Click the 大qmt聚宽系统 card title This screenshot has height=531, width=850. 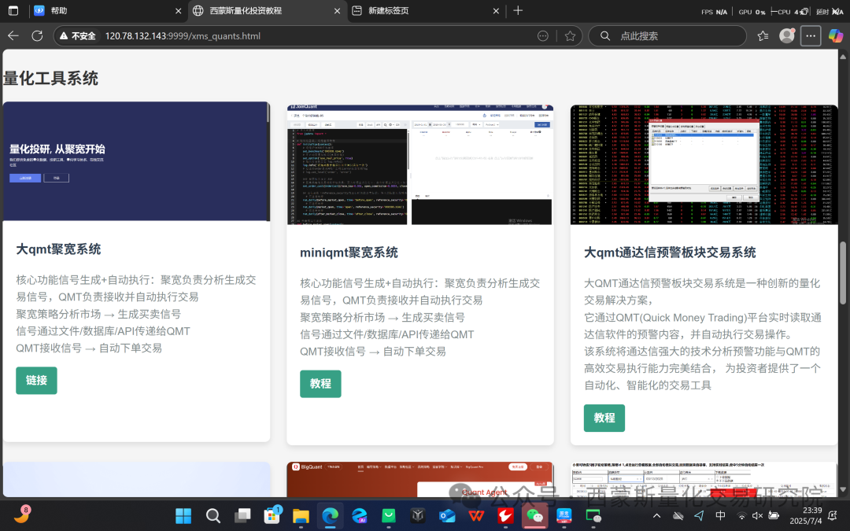click(x=58, y=249)
